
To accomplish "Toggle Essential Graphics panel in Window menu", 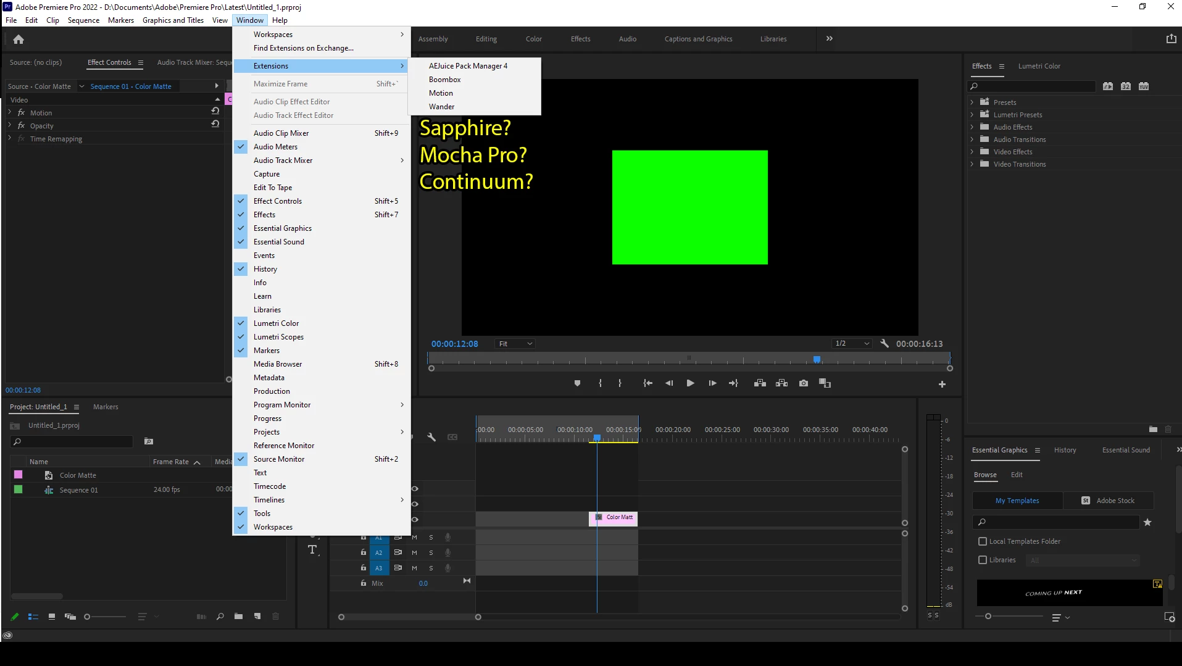I will point(321,228).
